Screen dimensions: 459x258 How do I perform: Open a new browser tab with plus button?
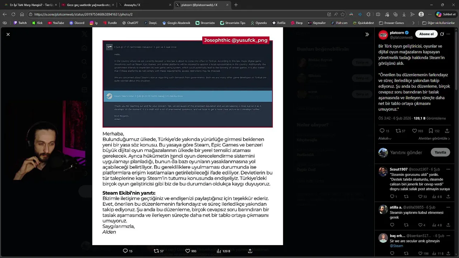236,5
